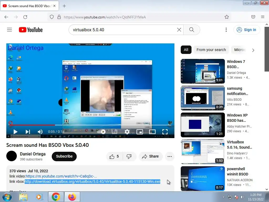Run search with the magnifier button
The height and width of the screenshot is (202, 269).
pos(192,30)
